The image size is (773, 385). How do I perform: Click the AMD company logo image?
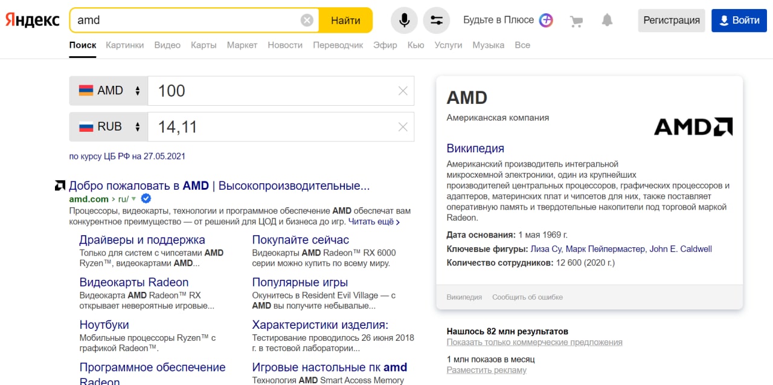coord(693,126)
